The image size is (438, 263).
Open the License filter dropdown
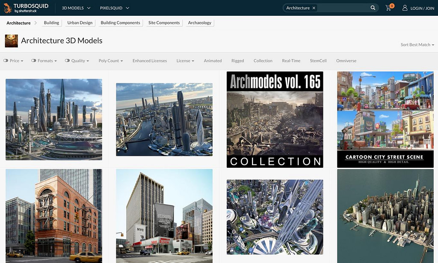185,61
